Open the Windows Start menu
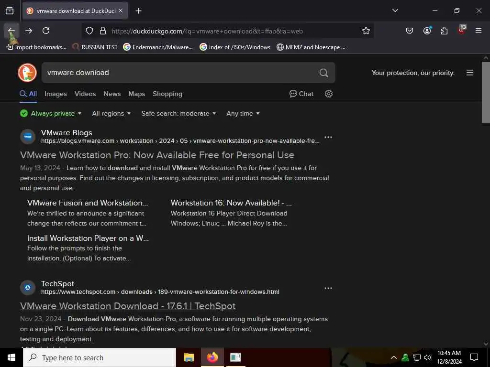This screenshot has width=490, height=367. coord(11,357)
